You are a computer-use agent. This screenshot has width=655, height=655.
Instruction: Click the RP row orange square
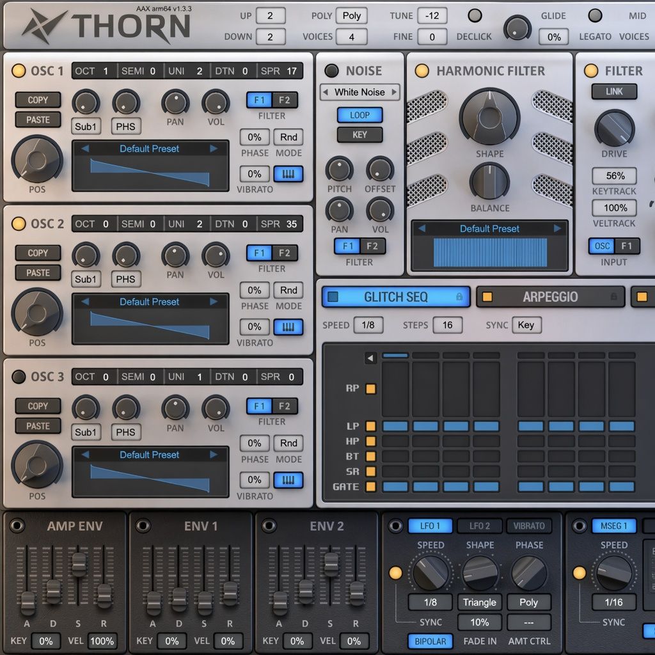point(370,389)
